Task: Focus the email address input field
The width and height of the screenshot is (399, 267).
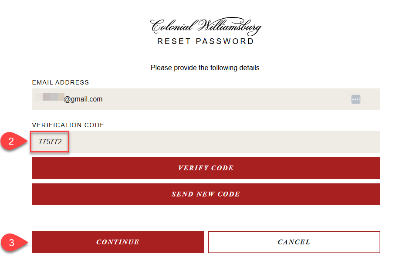Action: coord(206,99)
